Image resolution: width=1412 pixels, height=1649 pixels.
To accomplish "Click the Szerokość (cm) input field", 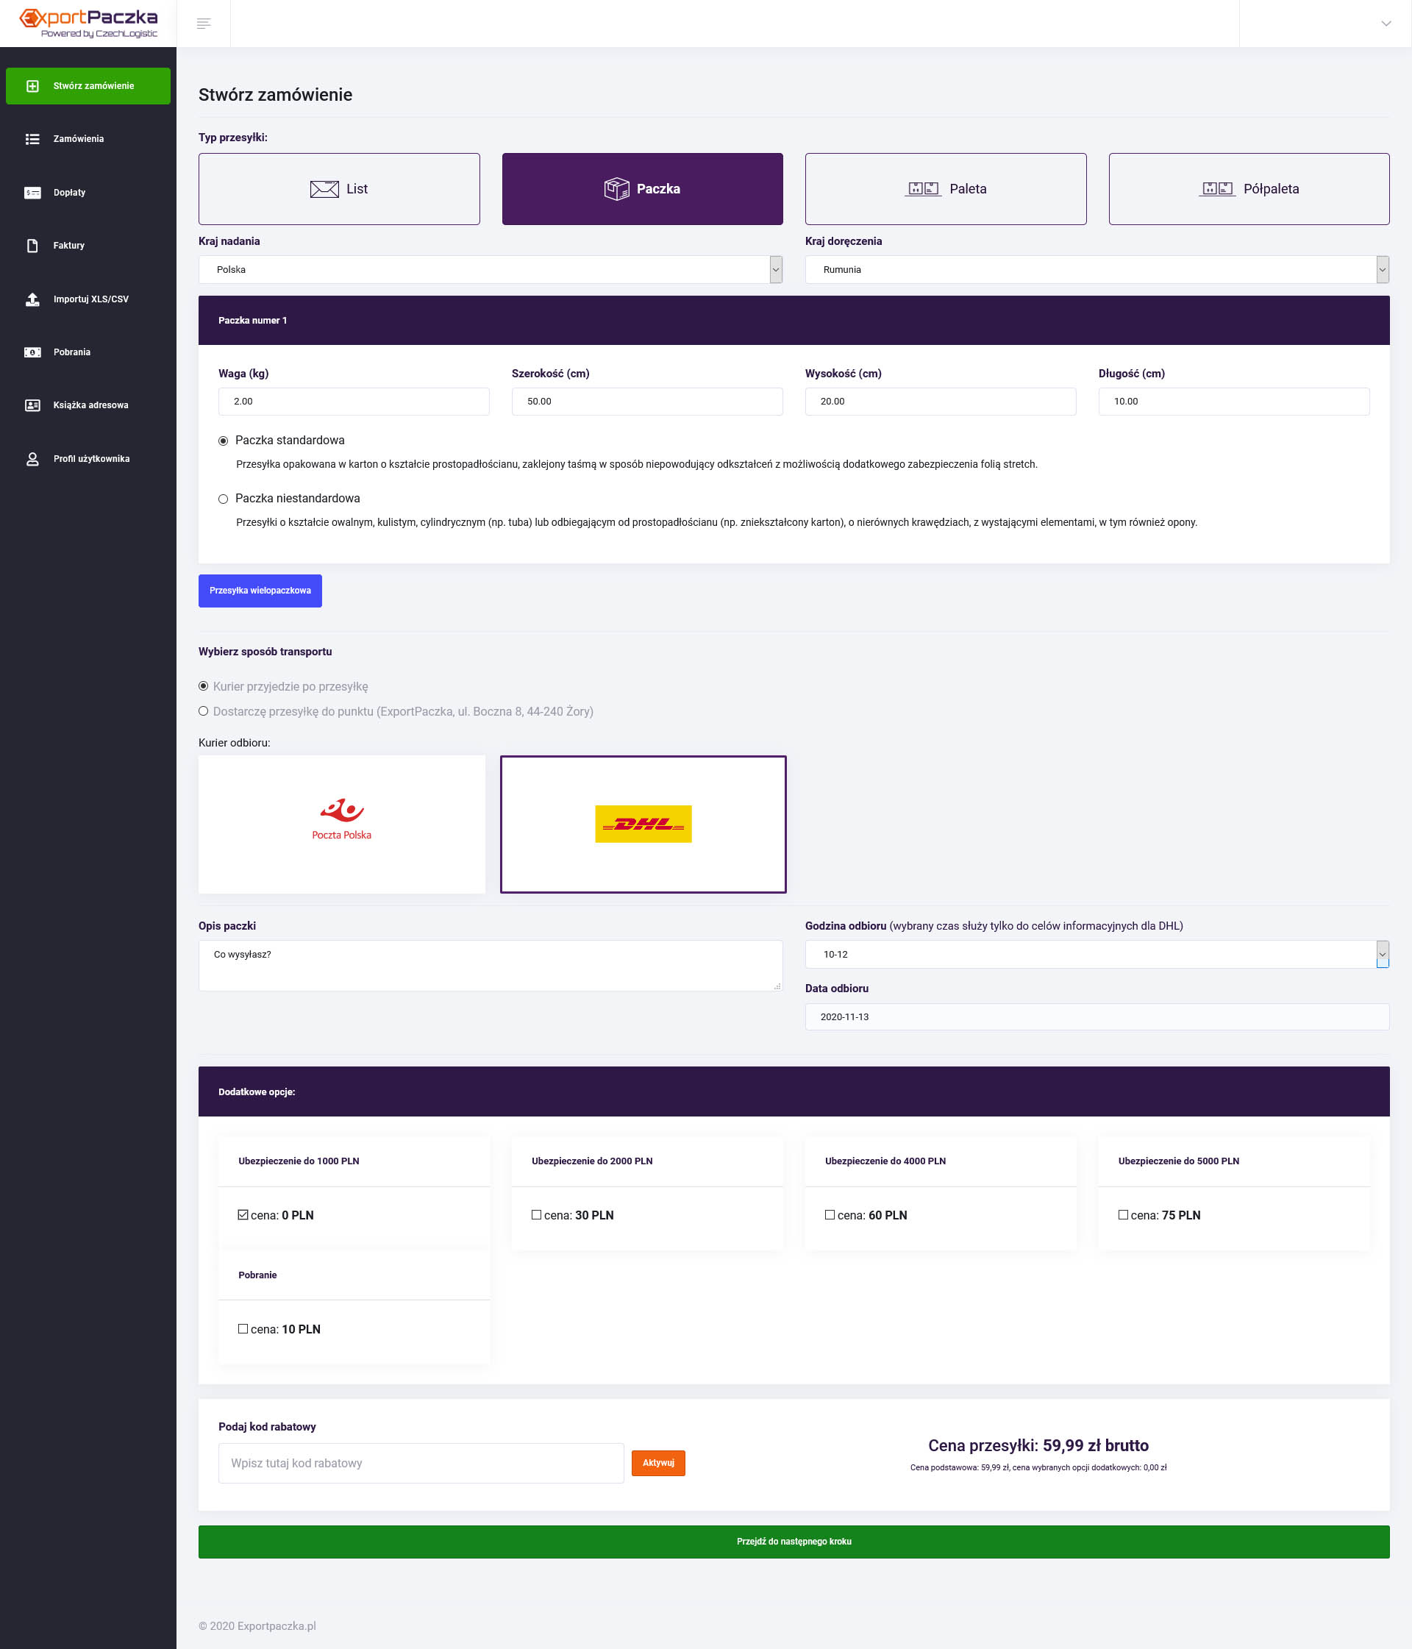I will [x=647, y=402].
